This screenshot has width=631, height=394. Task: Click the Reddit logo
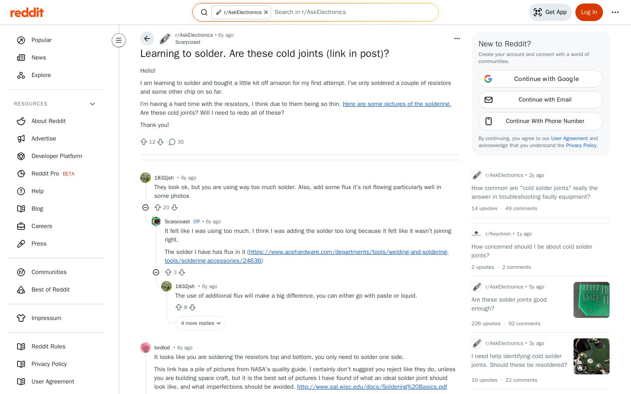click(x=27, y=12)
